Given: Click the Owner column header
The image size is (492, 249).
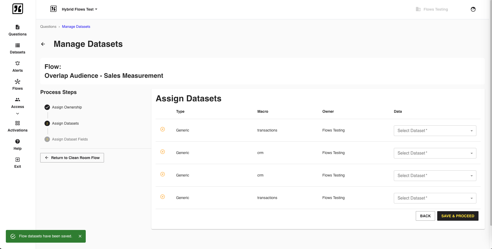Looking at the screenshot, I should [x=328, y=111].
